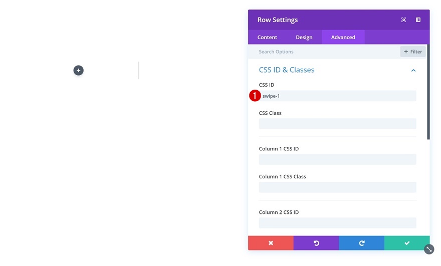The width and height of the screenshot is (441, 266).
Task: Click the Column 2 CSS ID field
Action: pyautogui.click(x=337, y=223)
